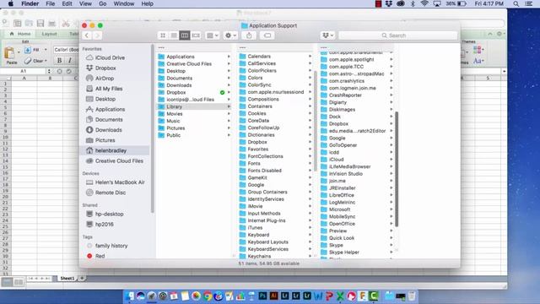Screen dimensions: 540x304
Task: Open the Edit menu
Action: point(67,3)
